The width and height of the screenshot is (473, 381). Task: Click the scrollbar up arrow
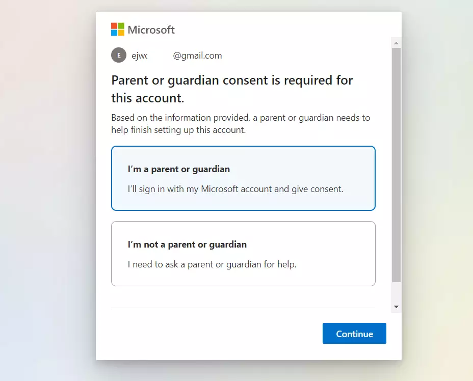(x=396, y=43)
